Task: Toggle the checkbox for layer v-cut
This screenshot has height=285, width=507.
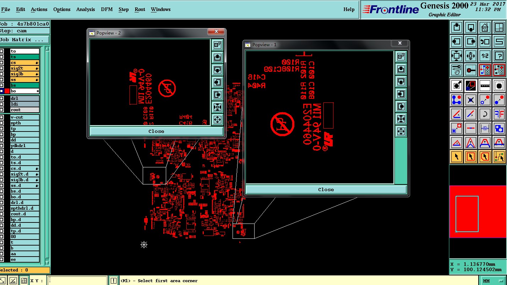Action: [x=2, y=117]
